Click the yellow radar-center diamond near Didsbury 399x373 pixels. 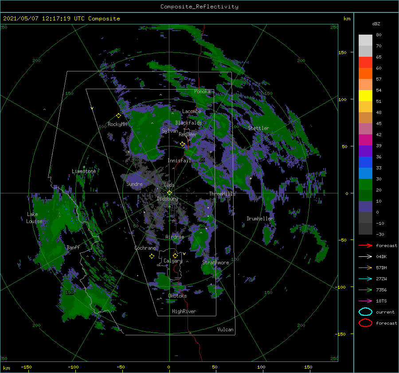[169, 193]
